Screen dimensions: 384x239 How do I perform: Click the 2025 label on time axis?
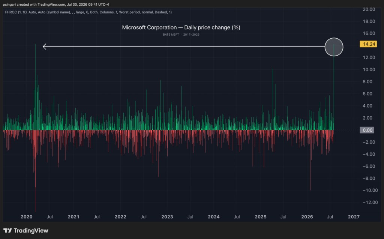[x=260, y=217]
